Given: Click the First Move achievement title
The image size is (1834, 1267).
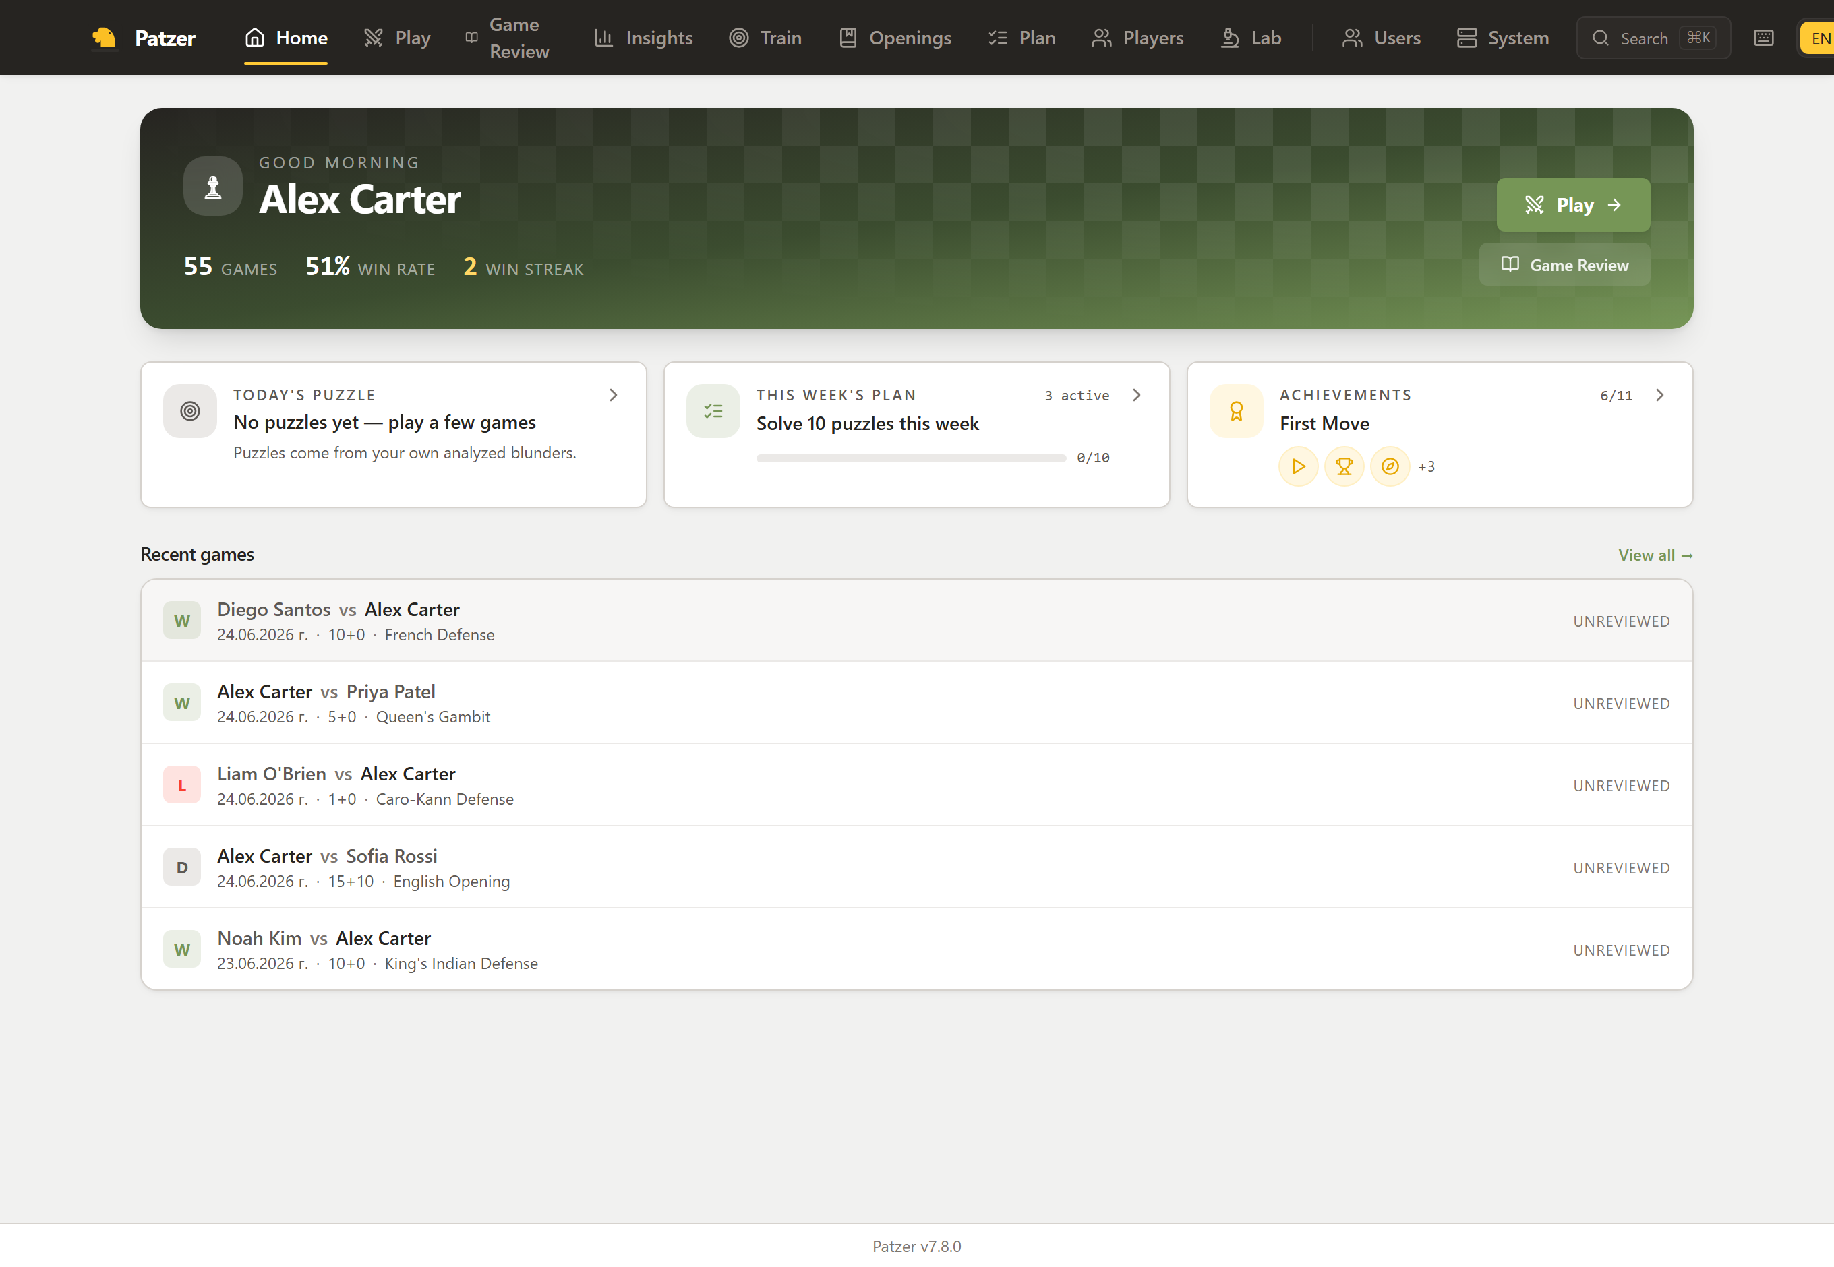Looking at the screenshot, I should (x=1324, y=423).
